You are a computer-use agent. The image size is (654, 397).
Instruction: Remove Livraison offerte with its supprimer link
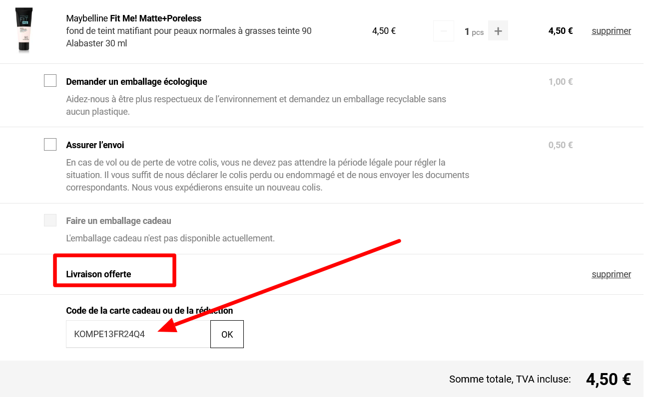coord(611,274)
